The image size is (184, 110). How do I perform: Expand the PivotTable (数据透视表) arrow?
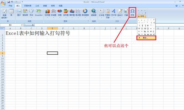pyautogui.click(x=7, y=18)
